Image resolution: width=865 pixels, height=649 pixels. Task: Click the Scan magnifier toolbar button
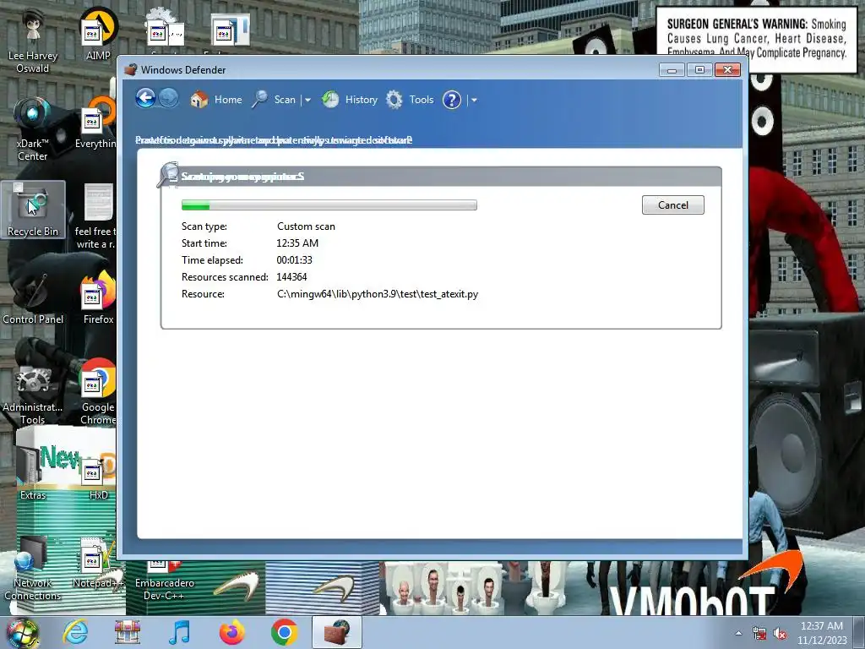click(275, 100)
